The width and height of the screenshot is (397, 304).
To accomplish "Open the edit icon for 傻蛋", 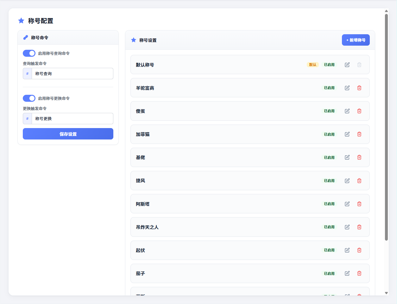I will pos(347,111).
